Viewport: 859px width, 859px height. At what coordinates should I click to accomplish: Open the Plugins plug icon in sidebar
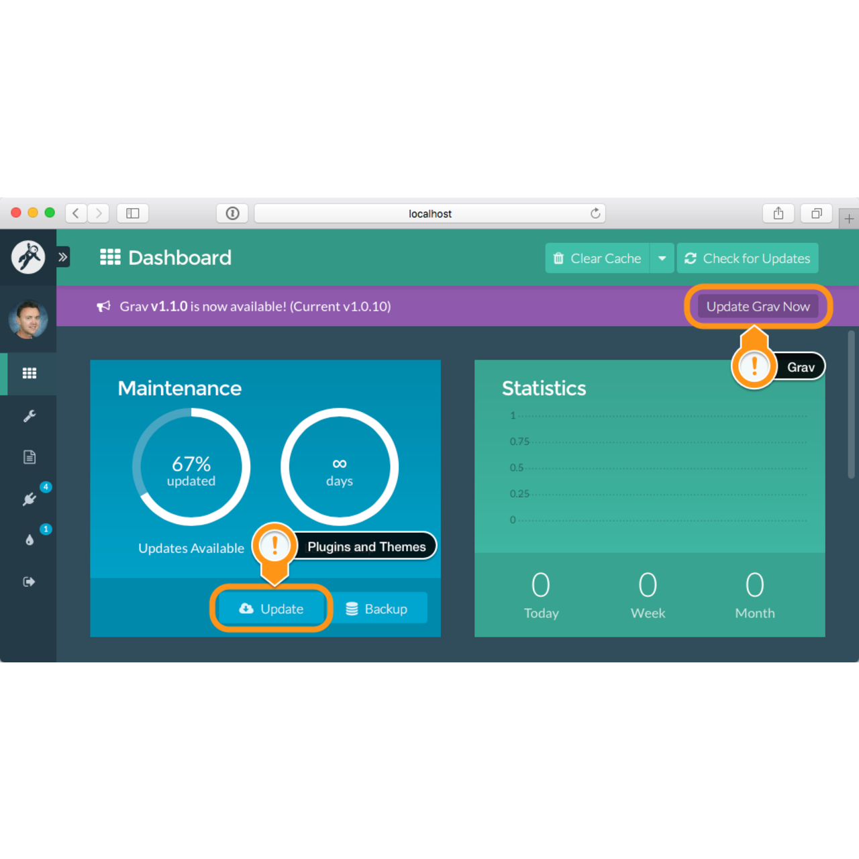[x=30, y=499]
